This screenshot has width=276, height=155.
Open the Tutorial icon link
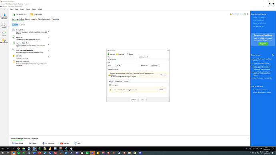[x=30, y=143]
